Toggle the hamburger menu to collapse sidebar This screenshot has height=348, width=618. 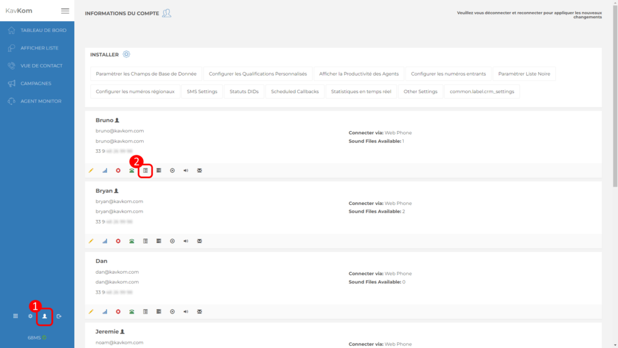[65, 11]
